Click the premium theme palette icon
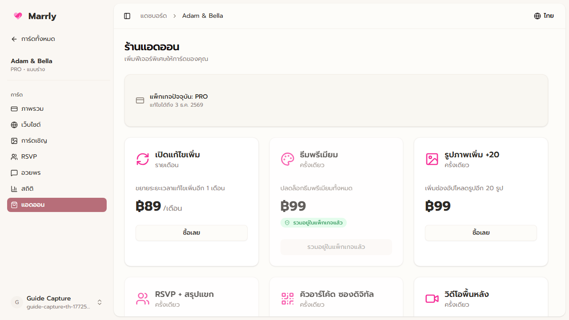Image resolution: width=569 pixels, height=320 pixels. click(x=287, y=159)
